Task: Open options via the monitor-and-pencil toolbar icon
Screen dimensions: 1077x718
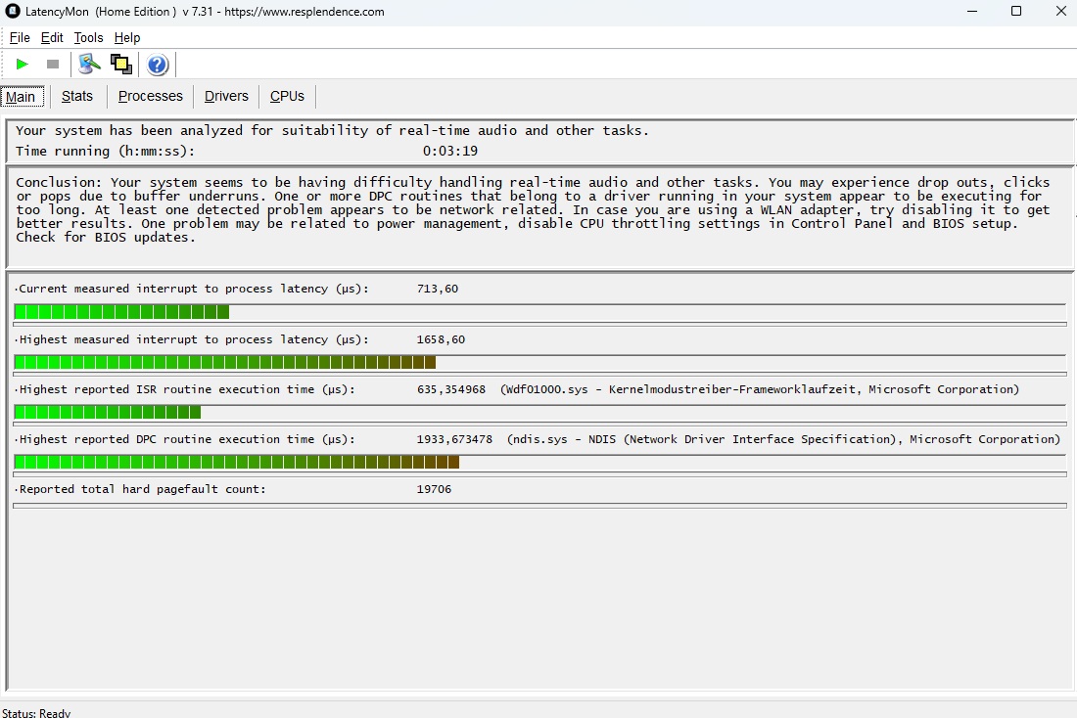Action: pos(90,65)
